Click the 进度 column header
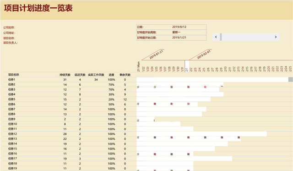293x171 pixels. (111, 75)
